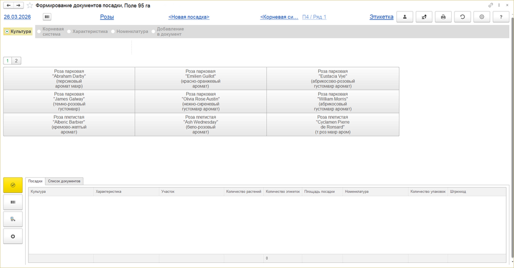Open settings with the gear button
The height and width of the screenshot is (268, 514).
click(x=482, y=17)
